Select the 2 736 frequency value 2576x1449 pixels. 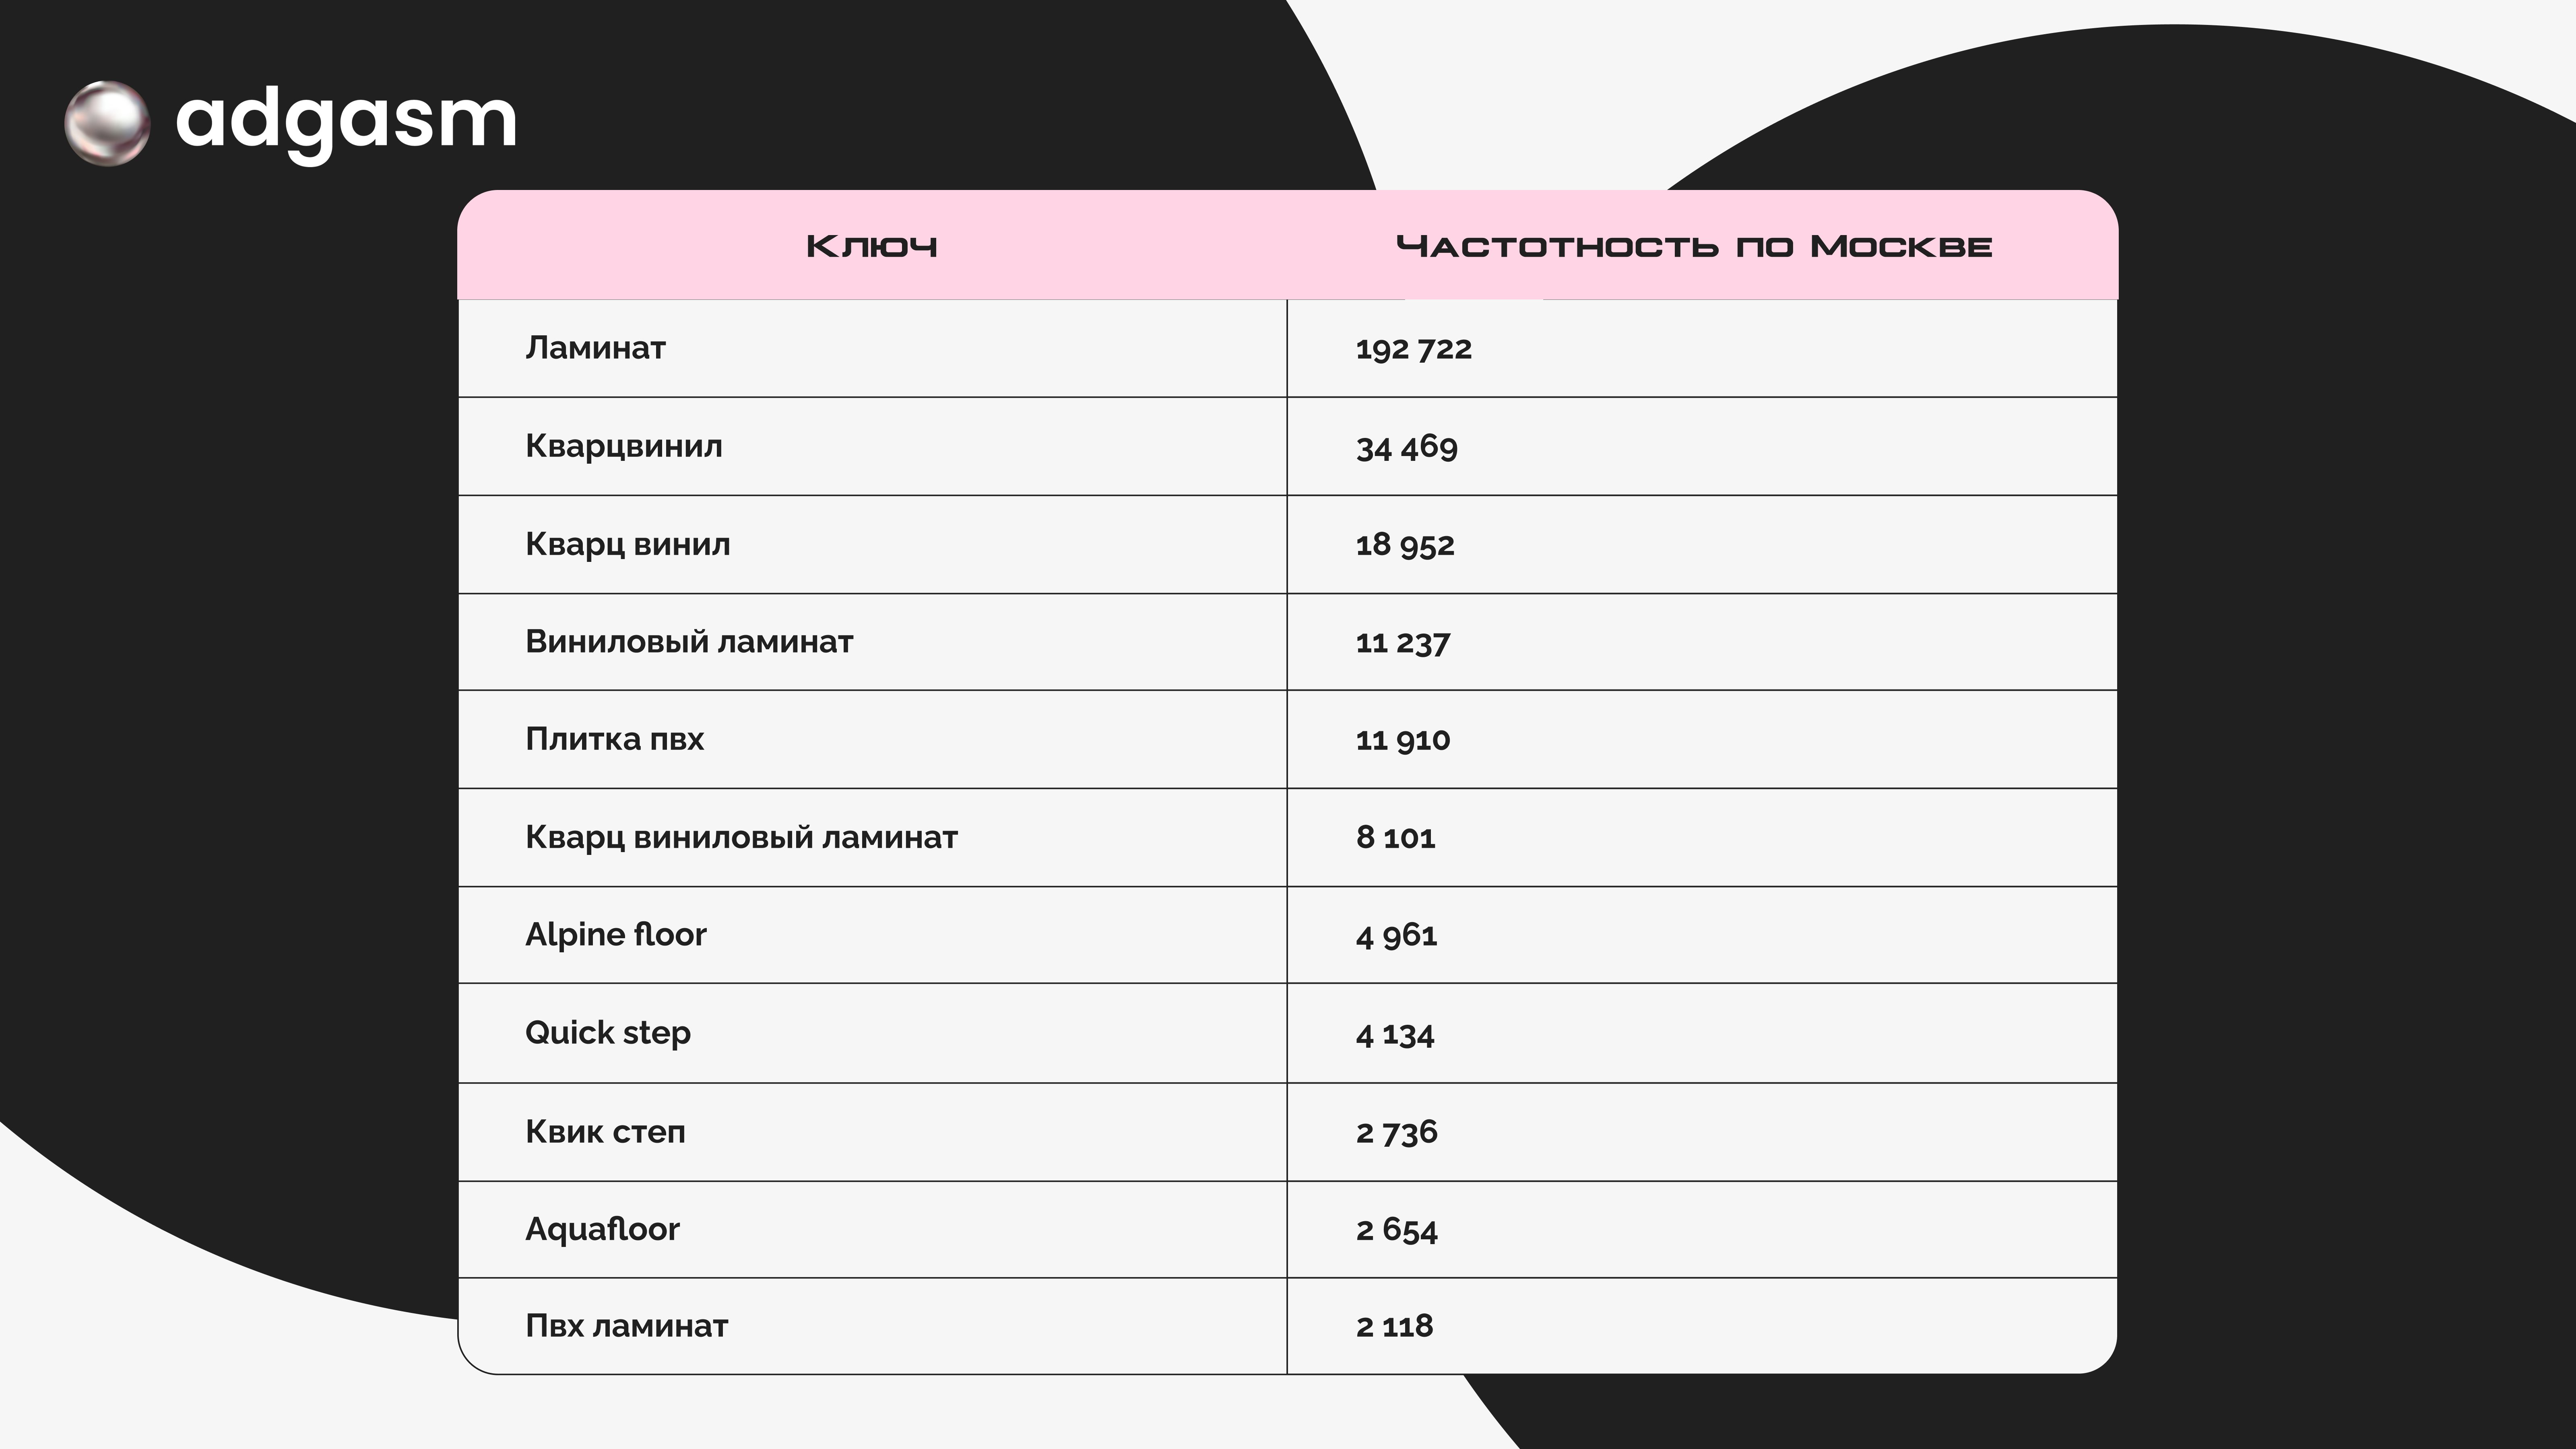point(1396,1132)
